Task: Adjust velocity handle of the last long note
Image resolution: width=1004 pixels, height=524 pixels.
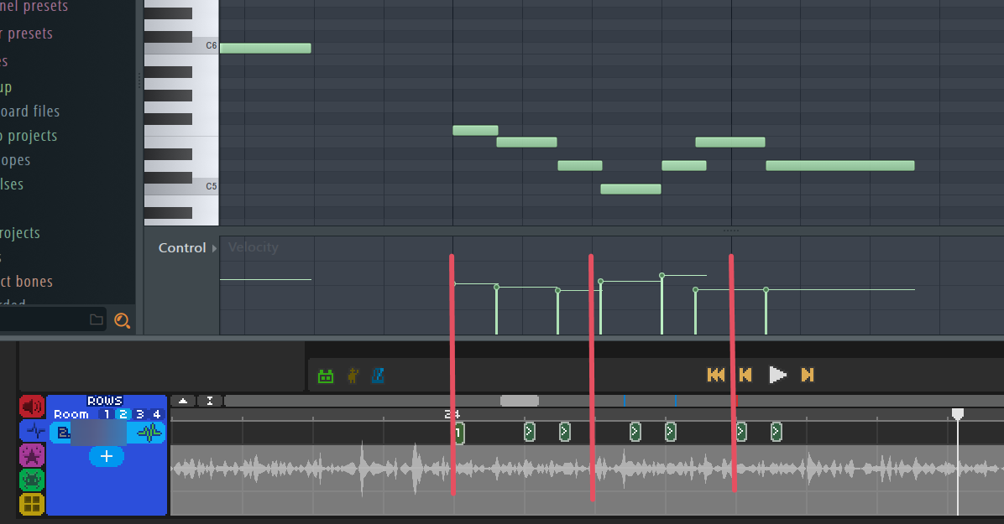Action: (766, 290)
